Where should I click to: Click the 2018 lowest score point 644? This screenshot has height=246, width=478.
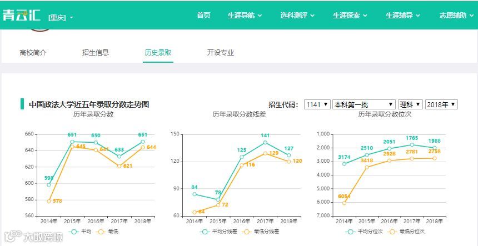pyautogui.click(x=143, y=147)
